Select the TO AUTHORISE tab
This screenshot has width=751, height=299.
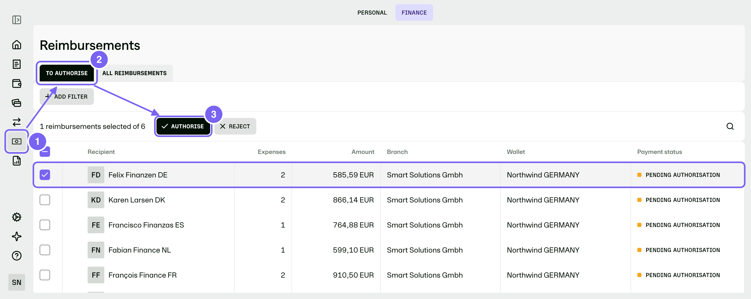coord(67,73)
